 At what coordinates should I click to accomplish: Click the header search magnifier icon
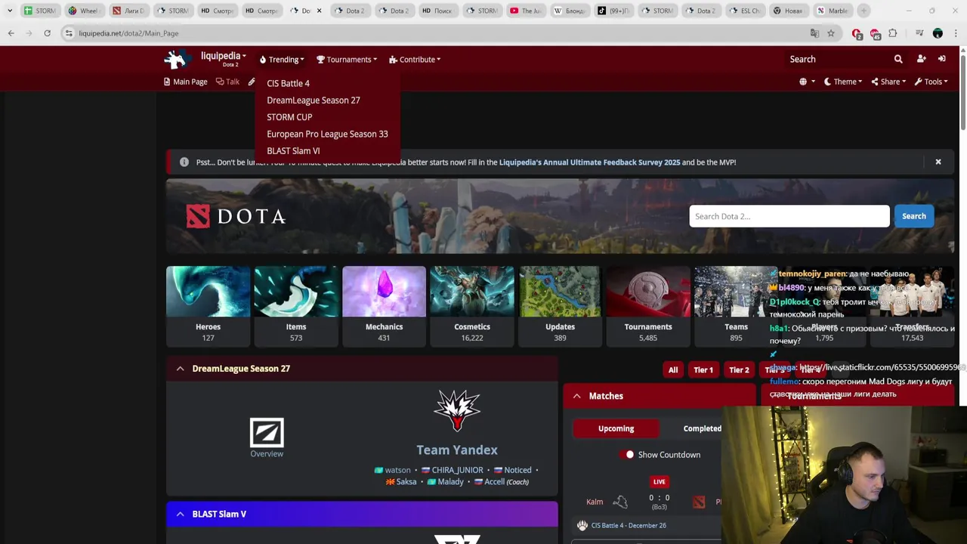pos(898,59)
